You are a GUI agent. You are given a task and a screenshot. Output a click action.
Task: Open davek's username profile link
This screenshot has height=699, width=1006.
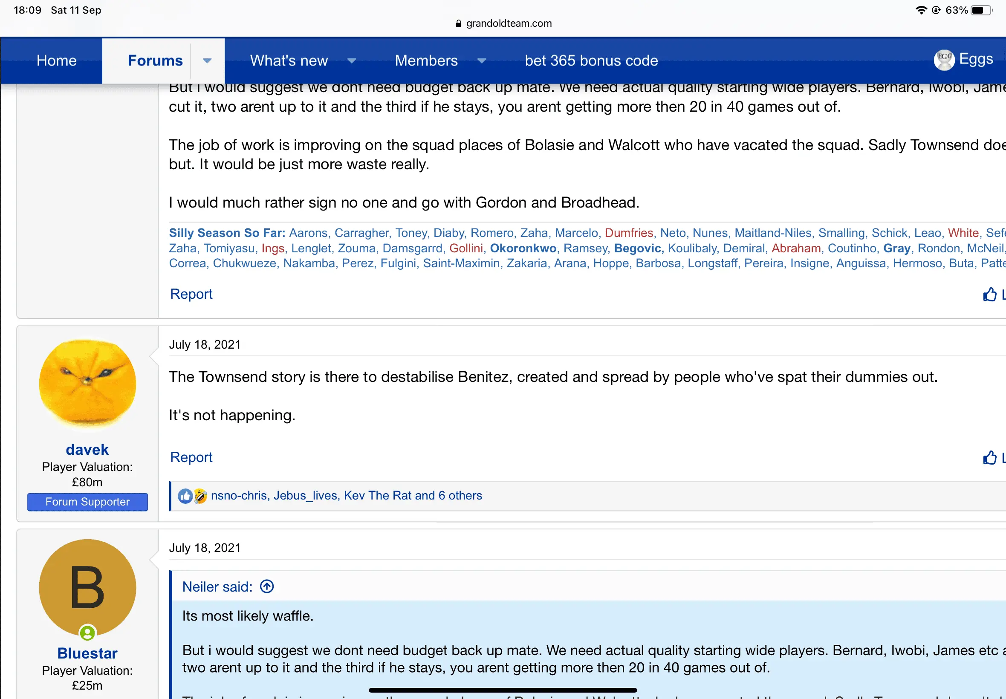click(87, 449)
